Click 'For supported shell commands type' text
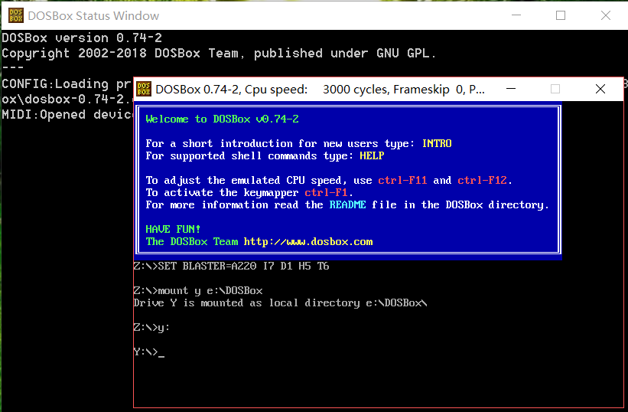 click(249, 156)
